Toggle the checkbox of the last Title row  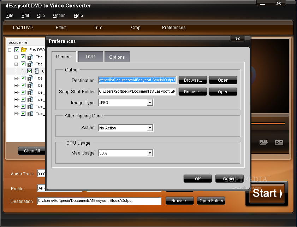[23, 113]
